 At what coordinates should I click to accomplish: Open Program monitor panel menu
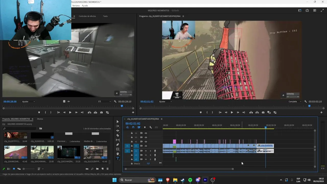183,16
